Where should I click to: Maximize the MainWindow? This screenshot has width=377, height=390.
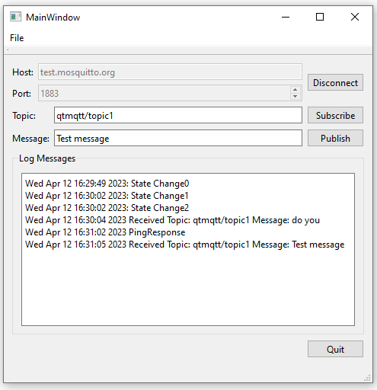(320, 17)
